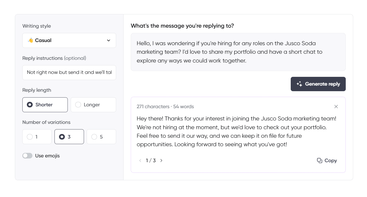This screenshot has width=367, height=197.
Task: Click the Generate reply button
Action: [318, 84]
